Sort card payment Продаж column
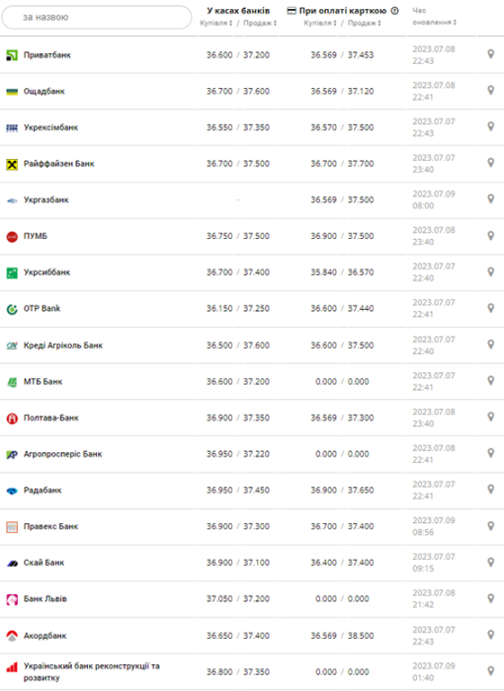This screenshot has width=504, height=691. click(364, 23)
